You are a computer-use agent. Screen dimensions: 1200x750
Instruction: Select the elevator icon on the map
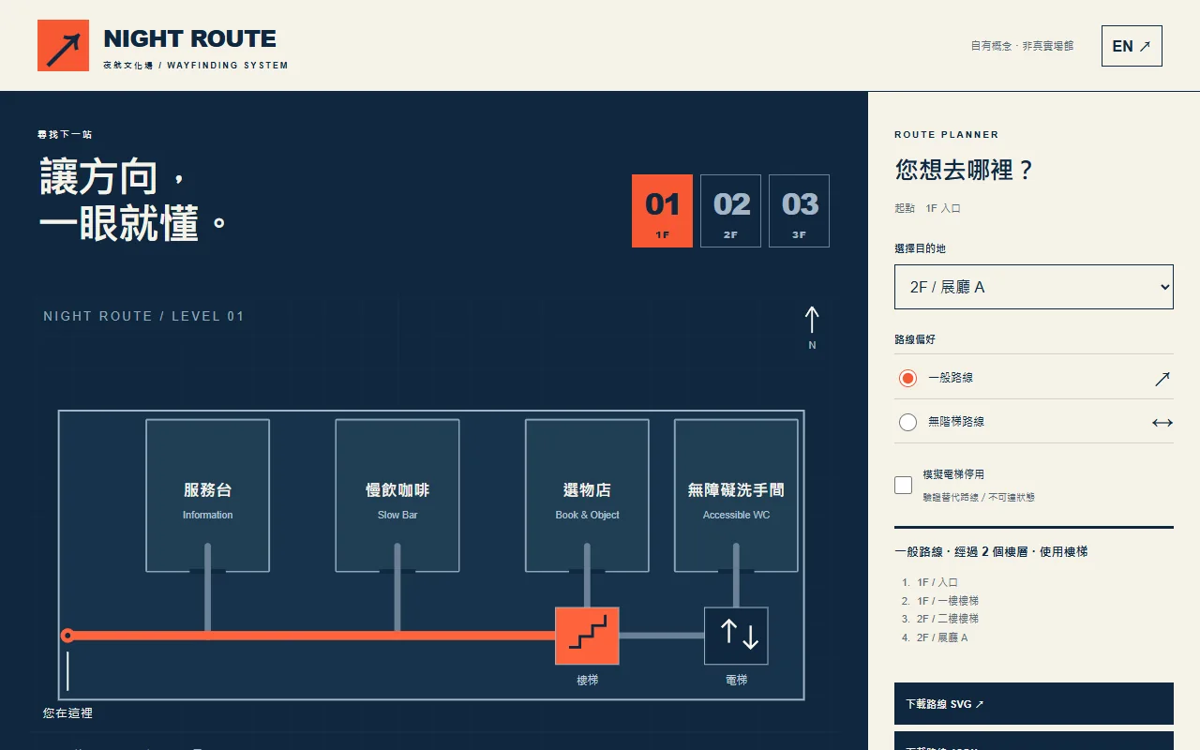click(x=736, y=636)
